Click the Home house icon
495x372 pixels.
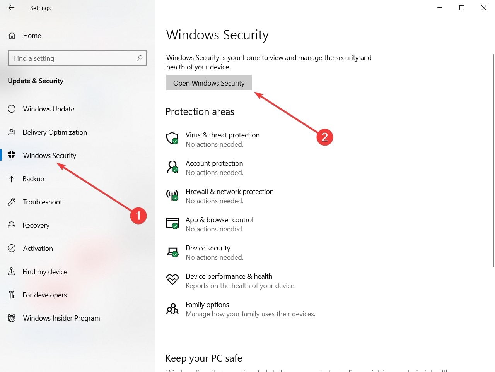(x=12, y=36)
